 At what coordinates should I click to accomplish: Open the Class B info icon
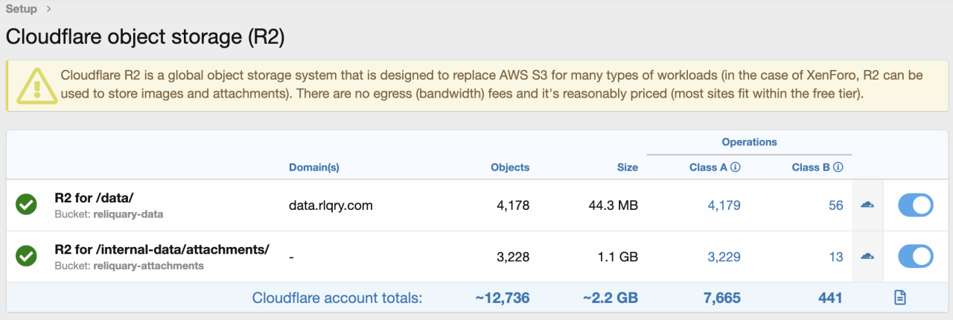pos(838,167)
